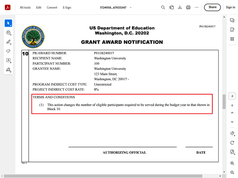Open the Convert menu
Image resolution: width=238 pixels, height=178 pixels.
pos(52,7)
